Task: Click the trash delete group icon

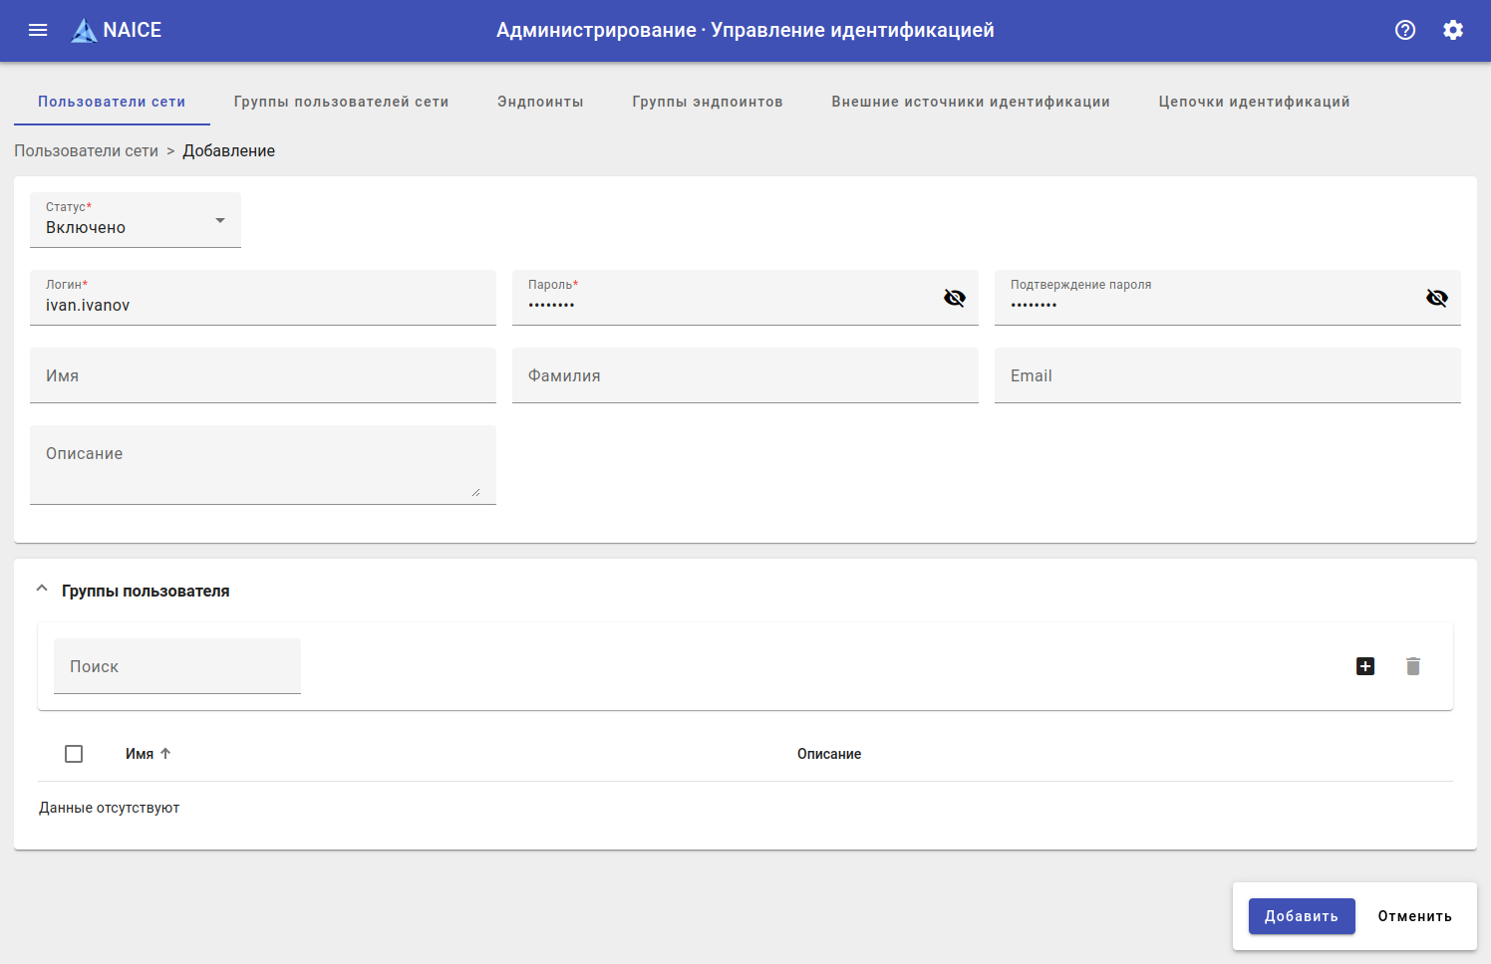Action: point(1413,666)
